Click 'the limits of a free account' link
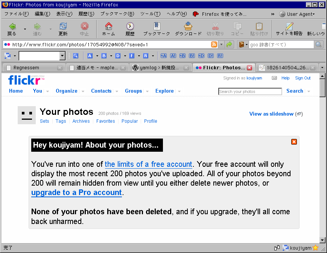 point(148,165)
